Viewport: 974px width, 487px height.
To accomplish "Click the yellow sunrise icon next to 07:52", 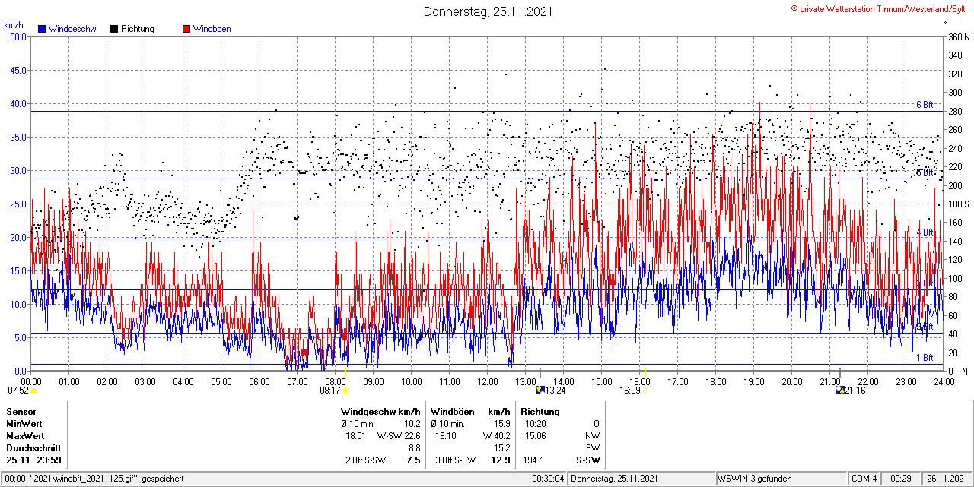I will coord(33,391).
